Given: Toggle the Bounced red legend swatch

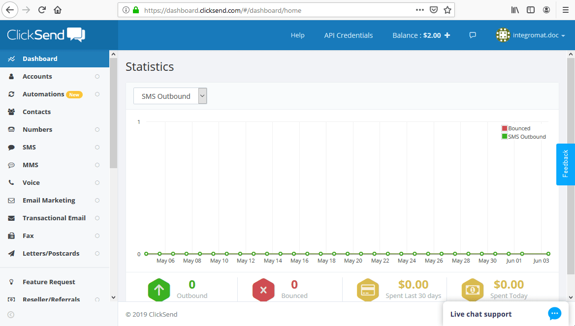Looking at the screenshot, I should [504, 128].
